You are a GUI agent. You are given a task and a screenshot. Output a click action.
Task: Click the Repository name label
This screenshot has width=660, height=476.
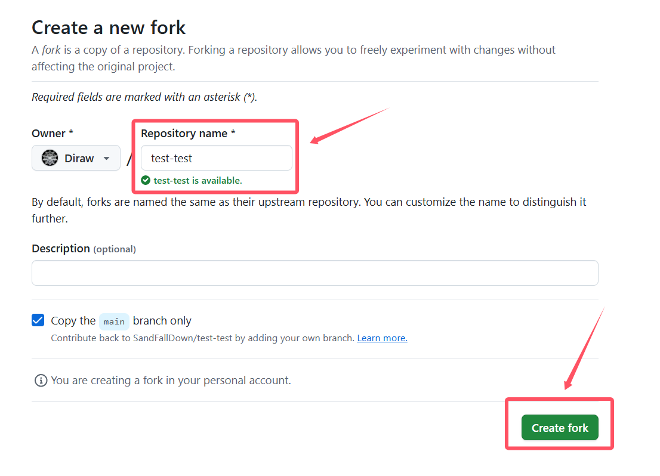(x=188, y=134)
